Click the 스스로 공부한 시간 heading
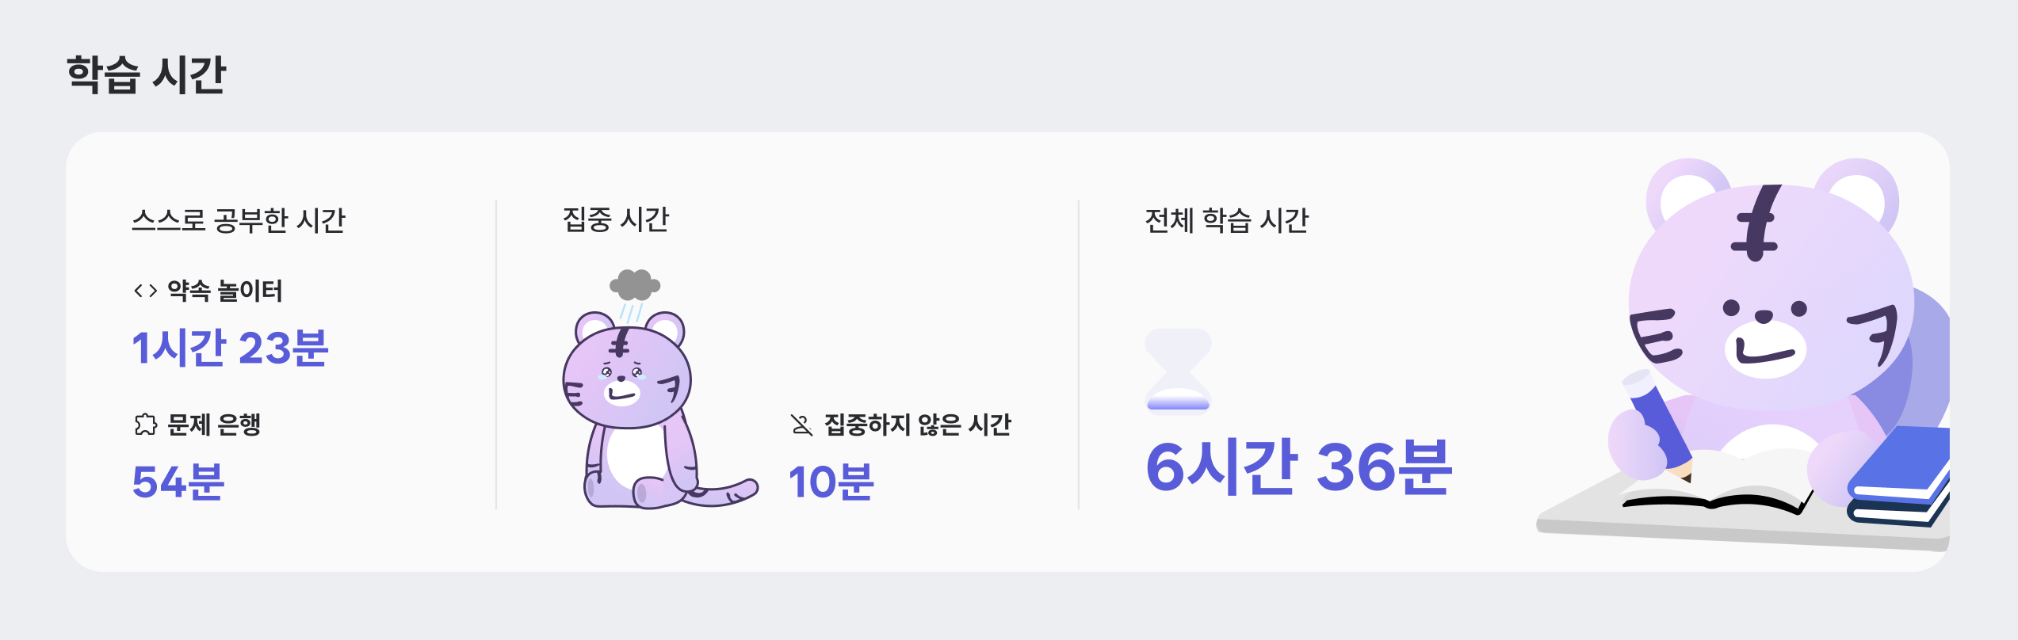This screenshot has width=2018, height=640. tap(239, 220)
